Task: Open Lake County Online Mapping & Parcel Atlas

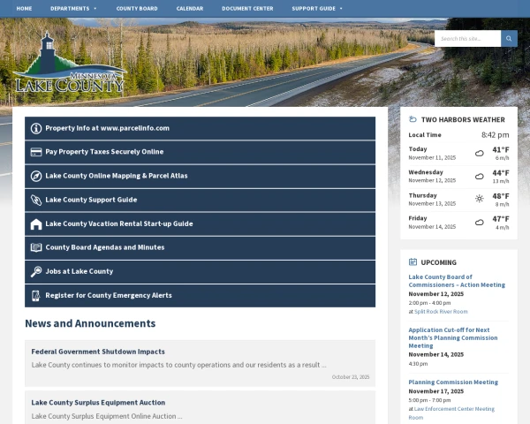Action: tap(201, 176)
